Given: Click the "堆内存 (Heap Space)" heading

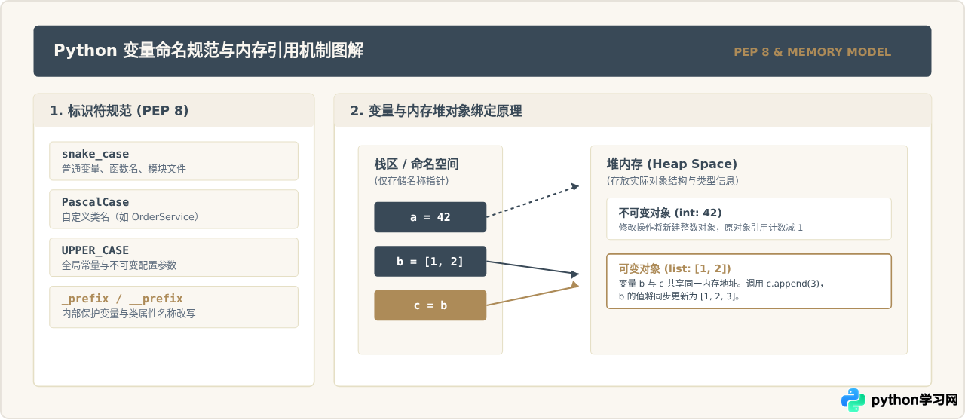Looking at the screenshot, I should (672, 164).
